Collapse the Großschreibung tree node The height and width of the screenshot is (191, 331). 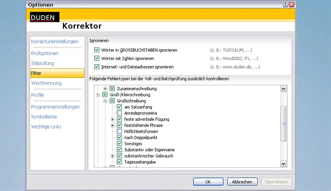tap(105, 101)
